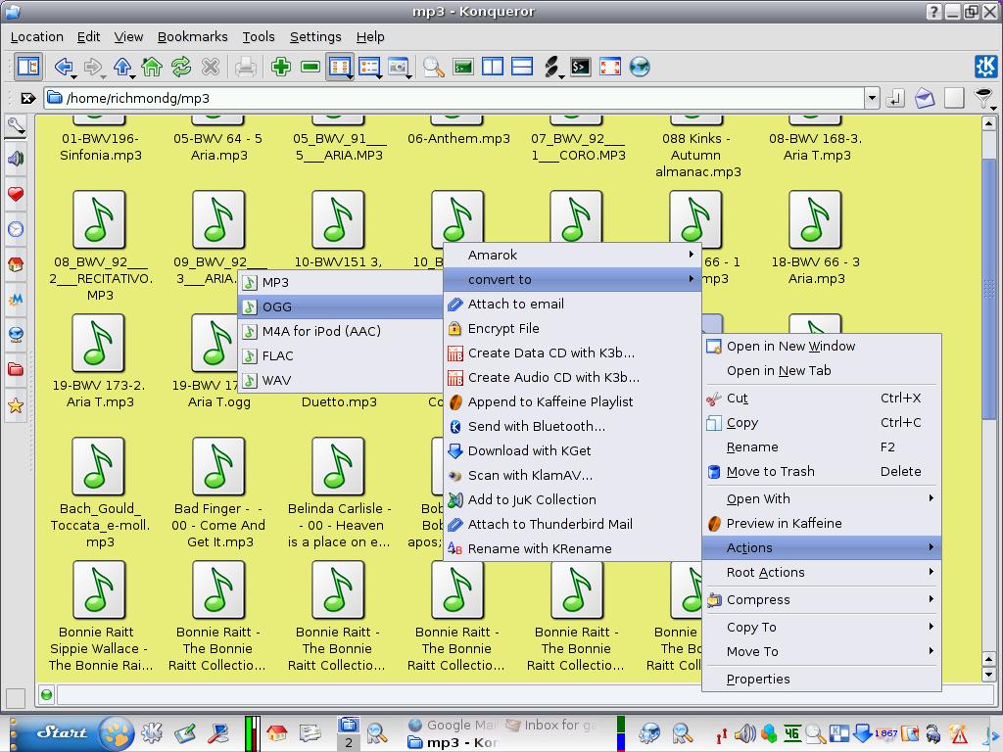Expand the Move To submenu
This screenshot has height=752, width=1003.
(x=822, y=651)
